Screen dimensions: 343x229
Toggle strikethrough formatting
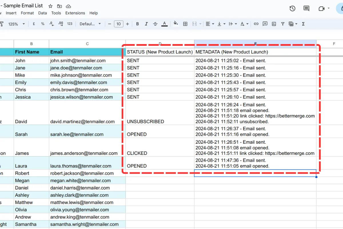tap(155, 24)
